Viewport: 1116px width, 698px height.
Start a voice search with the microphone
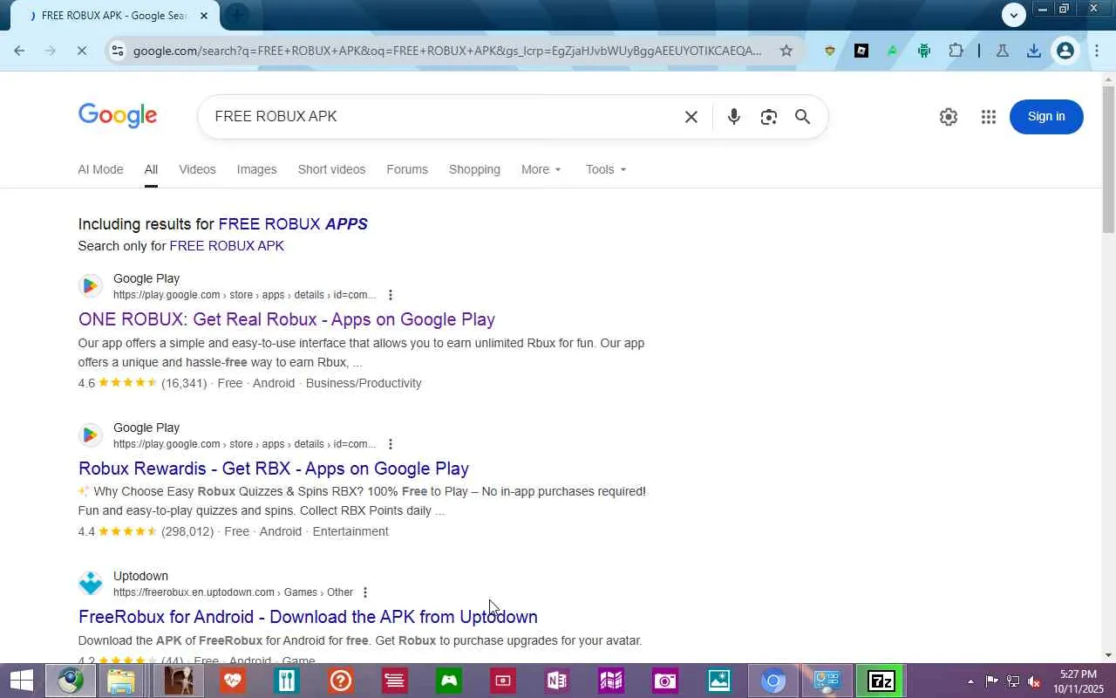(x=734, y=117)
